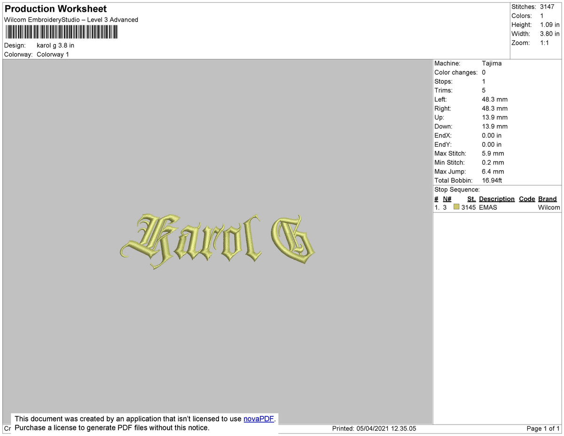Select the yellow thread chip beside EMAS
564x436 pixels.
[x=456, y=207]
